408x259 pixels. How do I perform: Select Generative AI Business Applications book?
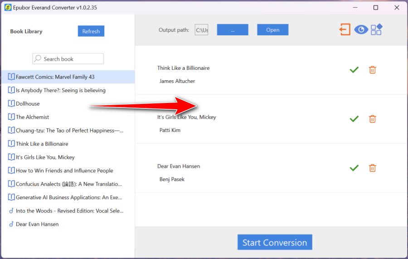68,197
